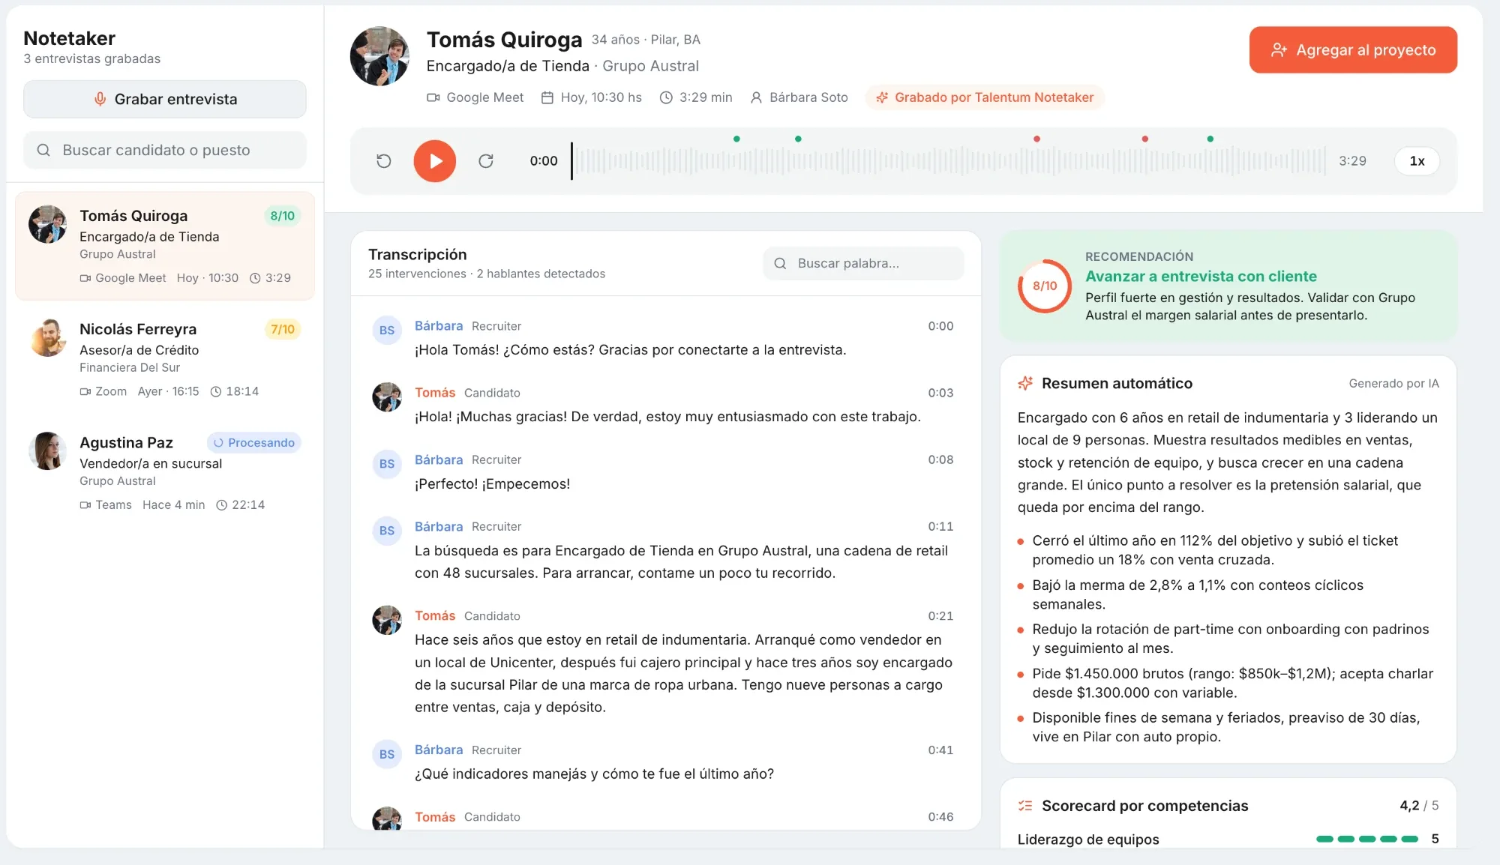1500x865 pixels.
Task: Click the skip-forward icon in the audio player
Action: click(x=486, y=161)
